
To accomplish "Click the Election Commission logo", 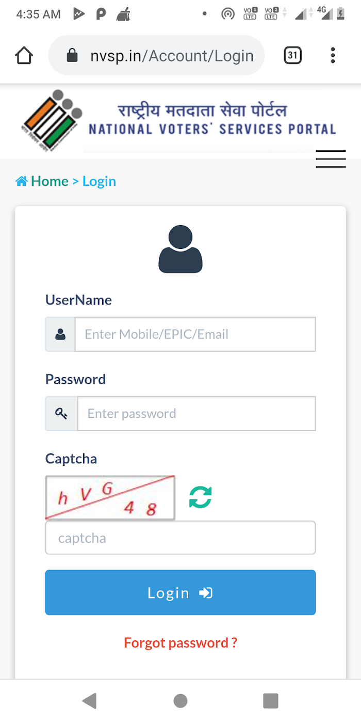I will click(x=52, y=121).
